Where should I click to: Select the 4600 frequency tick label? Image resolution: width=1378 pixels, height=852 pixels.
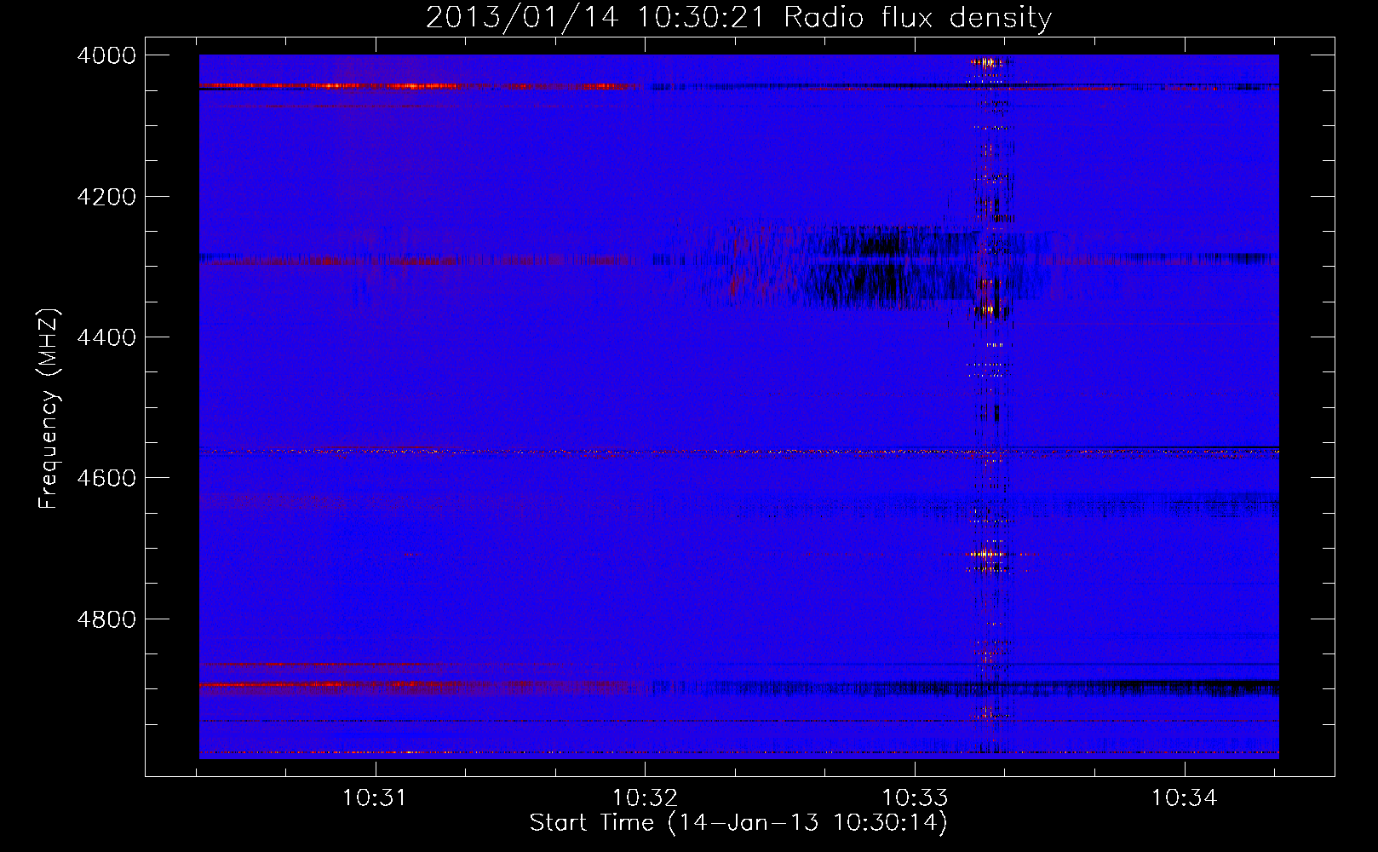coord(106,478)
